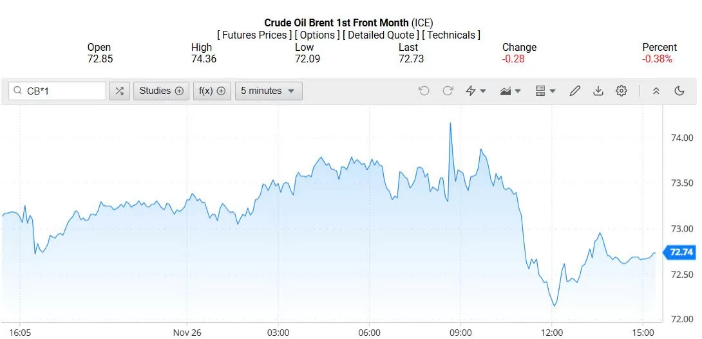Screen dimensions: 702x339
Task: Open the Studies add button
Action: 161,91
